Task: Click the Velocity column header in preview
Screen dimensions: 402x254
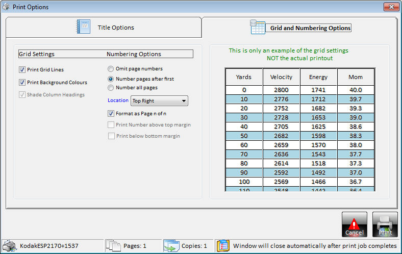Action: (x=281, y=78)
